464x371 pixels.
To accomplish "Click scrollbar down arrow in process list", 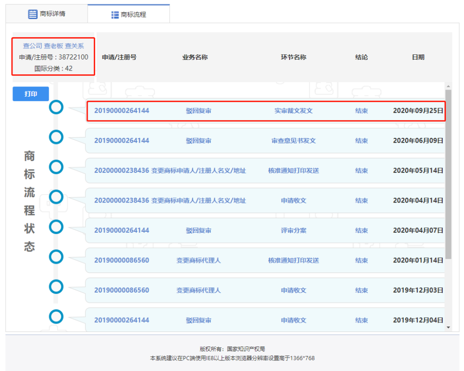I will coord(448,327).
